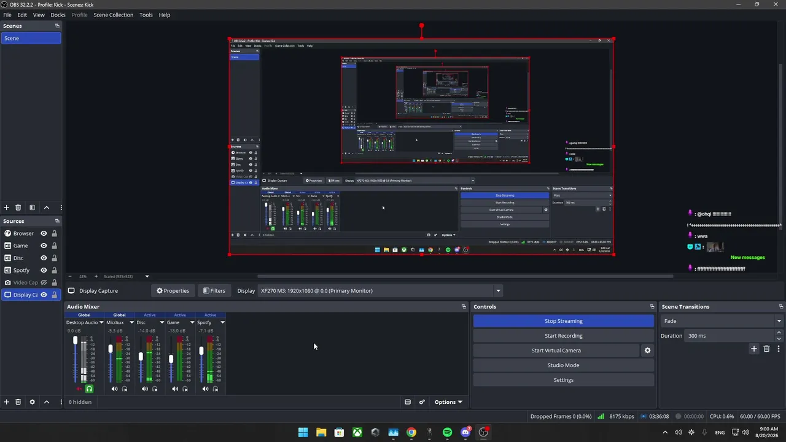Hide the Disc source
Image resolution: width=786 pixels, height=442 pixels.
click(x=44, y=258)
